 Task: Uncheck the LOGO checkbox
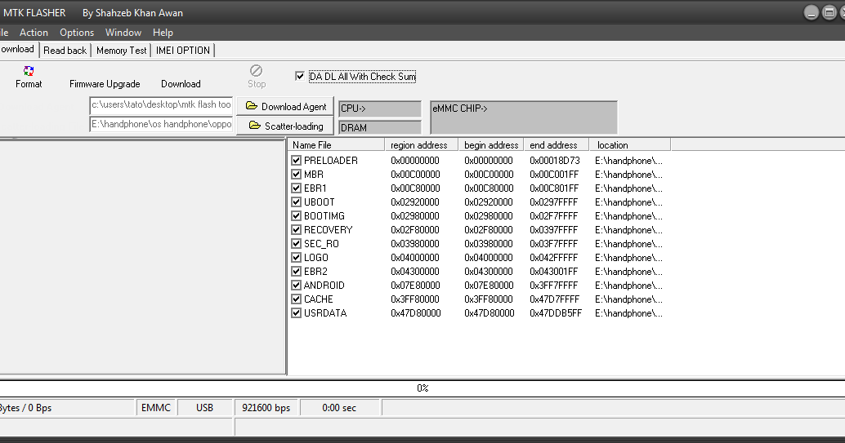(296, 258)
